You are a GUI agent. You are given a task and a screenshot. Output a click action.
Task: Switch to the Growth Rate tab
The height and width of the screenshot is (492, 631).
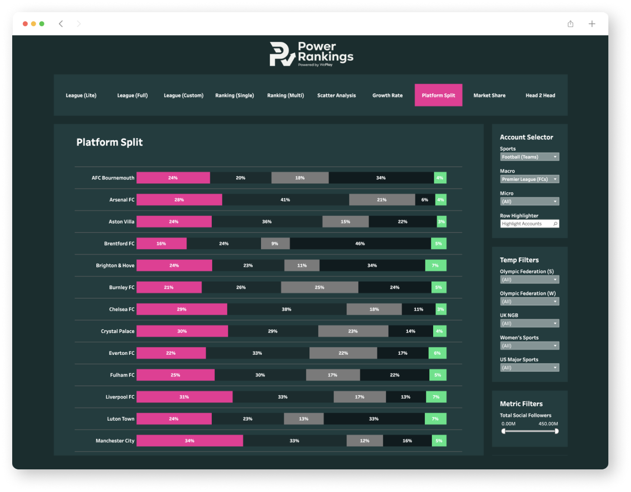click(387, 95)
